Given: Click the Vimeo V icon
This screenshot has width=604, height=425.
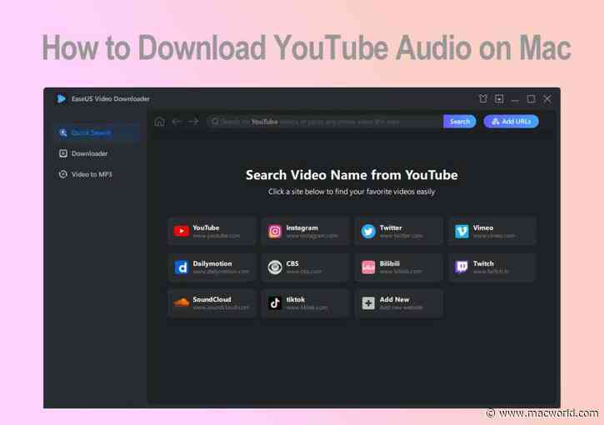Looking at the screenshot, I should (x=462, y=232).
